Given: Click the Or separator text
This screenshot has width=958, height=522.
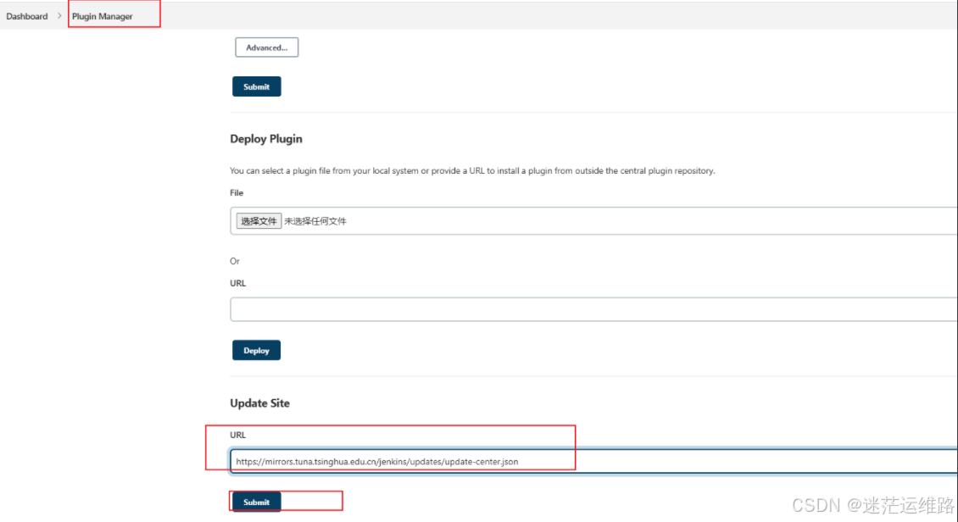Looking at the screenshot, I should point(235,261).
